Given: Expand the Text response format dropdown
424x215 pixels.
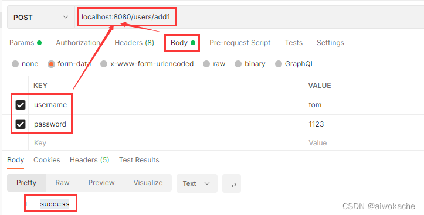Looking at the screenshot, I should [197, 183].
